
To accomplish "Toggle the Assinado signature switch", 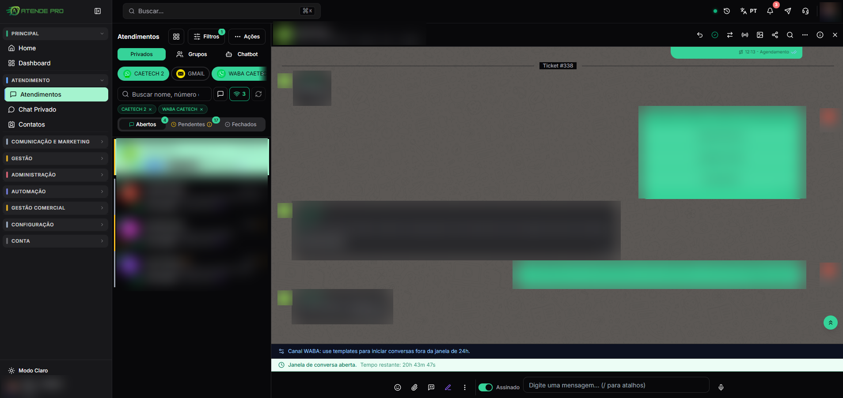I will [x=486, y=387].
